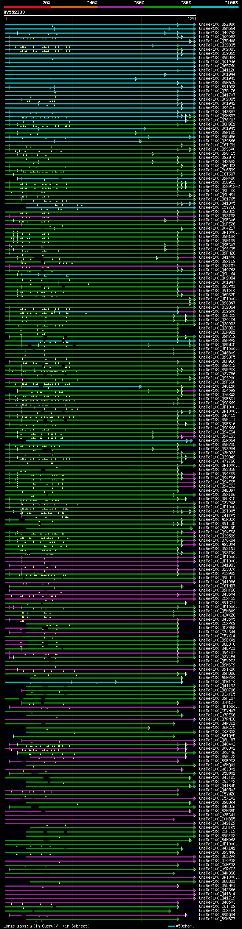This screenshot has width=242, height=929.
Task: Select UniRef100_Q9M1H0 label
Action: [217, 237]
